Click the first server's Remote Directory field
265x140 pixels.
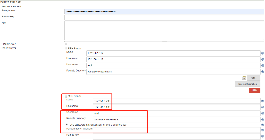[173, 72]
